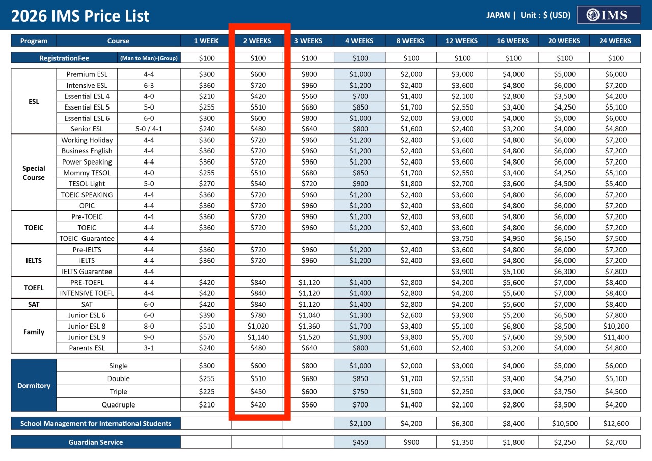This screenshot has height=461, width=652.
Task: Select the Junior ESL 9 course name
Action: click(87, 337)
